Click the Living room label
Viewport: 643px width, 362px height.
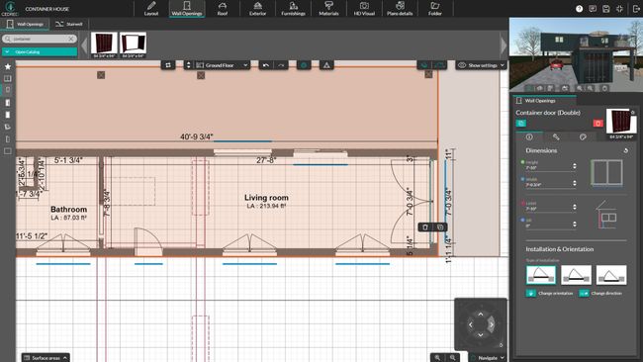(x=266, y=198)
